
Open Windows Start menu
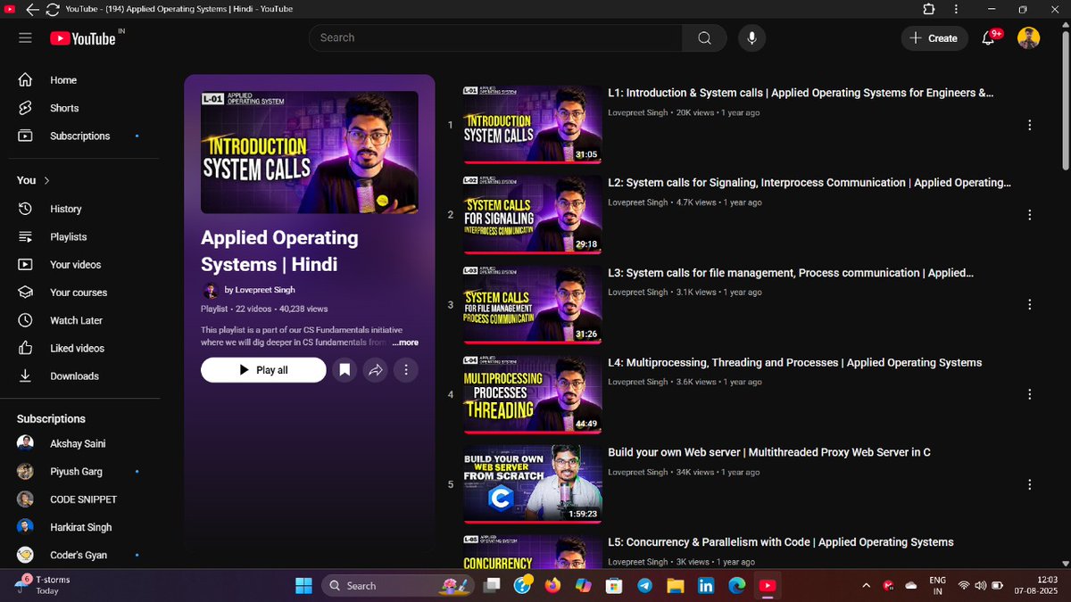point(303,586)
